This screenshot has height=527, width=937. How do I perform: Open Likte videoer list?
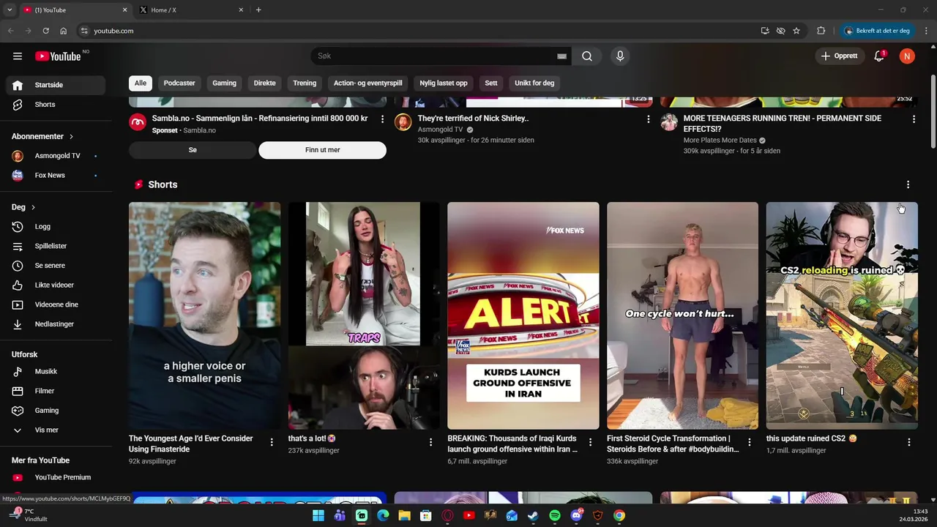tap(56, 285)
